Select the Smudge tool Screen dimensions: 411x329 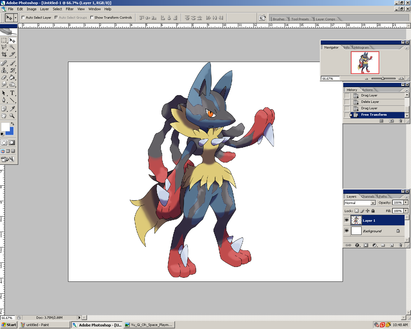[x=4, y=84]
